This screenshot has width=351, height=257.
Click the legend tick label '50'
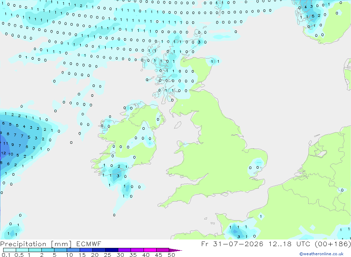click(x=171, y=255)
